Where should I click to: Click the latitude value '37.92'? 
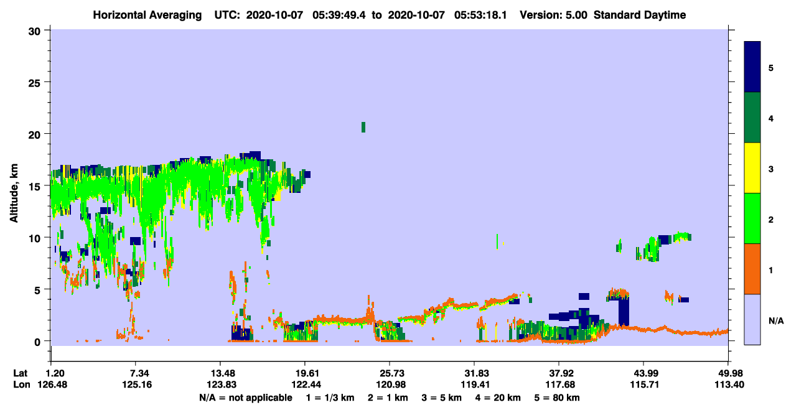(559, 373)
